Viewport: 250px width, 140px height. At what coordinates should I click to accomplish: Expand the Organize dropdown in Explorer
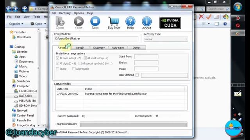click(16, 24)
